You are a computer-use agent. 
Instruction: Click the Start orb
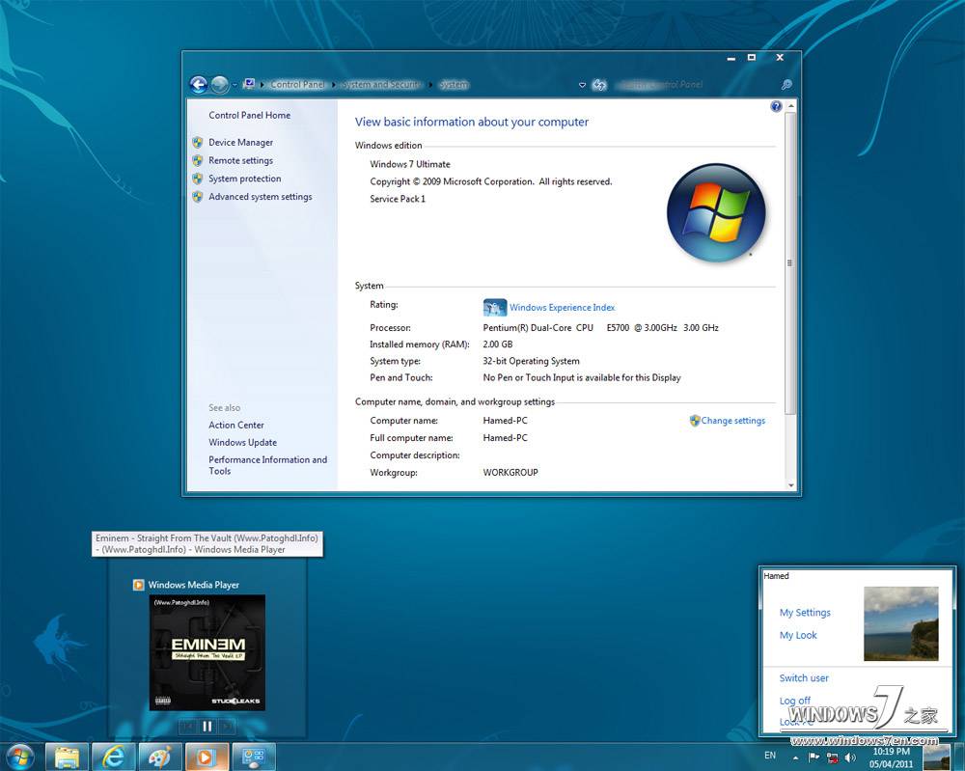point(17,756)
